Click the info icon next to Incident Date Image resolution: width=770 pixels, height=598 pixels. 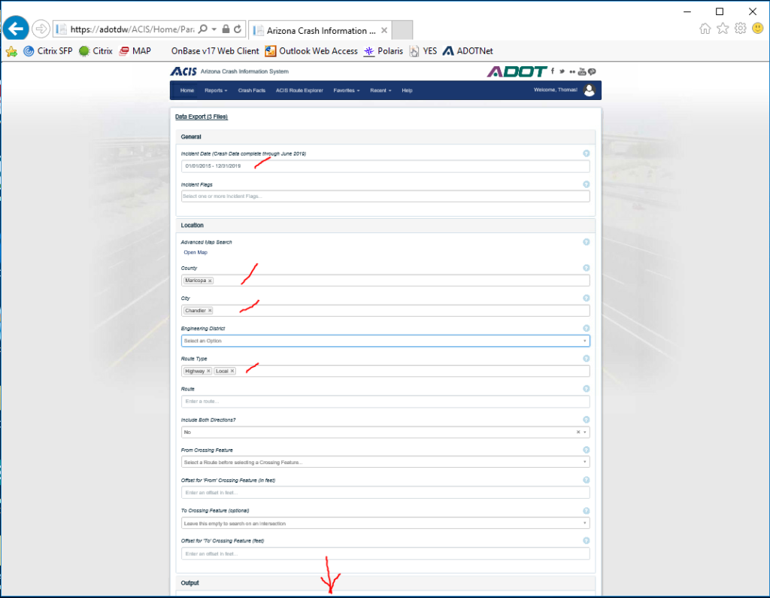click(586, 153)
